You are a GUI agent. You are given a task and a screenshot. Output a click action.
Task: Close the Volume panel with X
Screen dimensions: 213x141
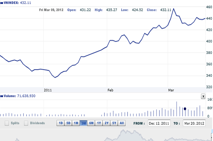point(203,96)
